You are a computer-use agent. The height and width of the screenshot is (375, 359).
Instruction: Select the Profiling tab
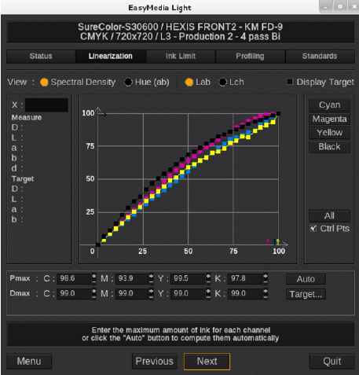pos(250,56)
